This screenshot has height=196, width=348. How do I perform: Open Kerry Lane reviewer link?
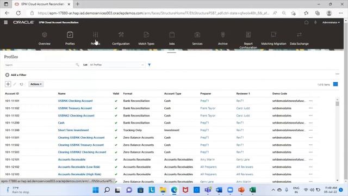point(243,160)
